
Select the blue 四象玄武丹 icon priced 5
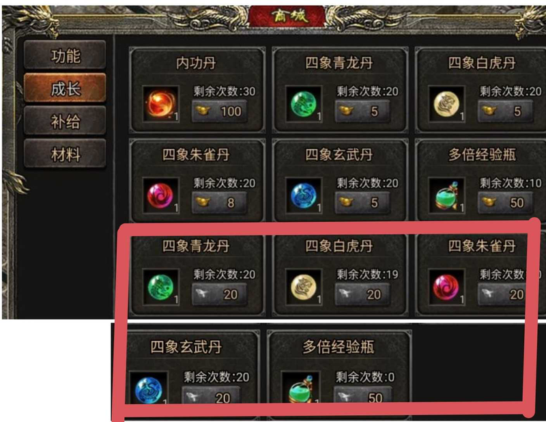[304, 195]
